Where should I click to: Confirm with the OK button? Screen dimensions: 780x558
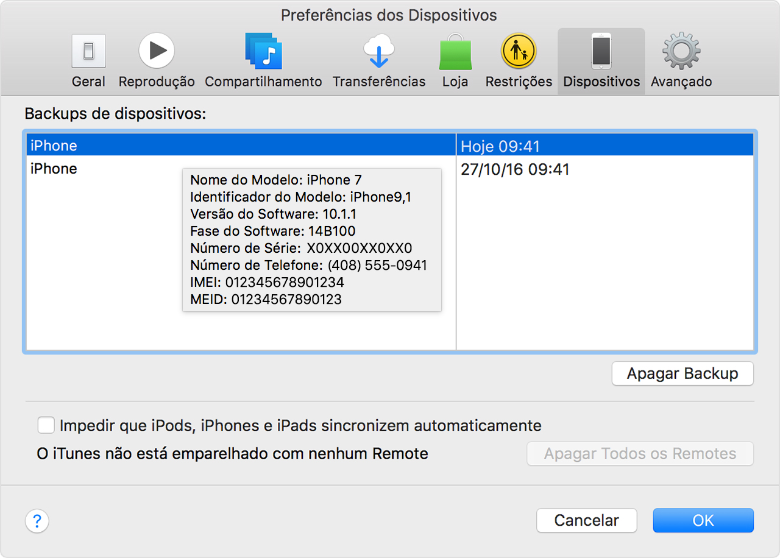703,520
